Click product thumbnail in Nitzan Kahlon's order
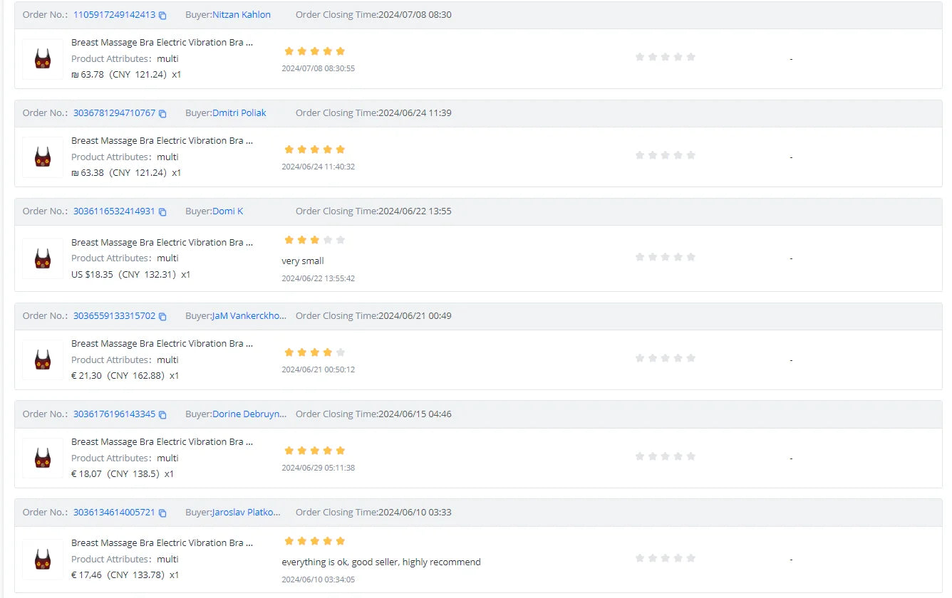 (x=43, y=58)
